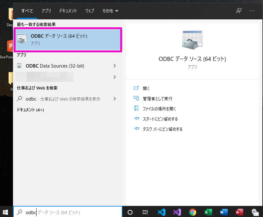
Task: Open その他 dropdown filter
Action: point(110,11)
